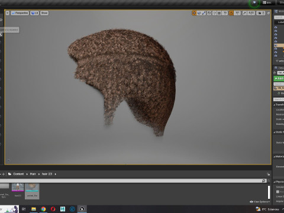
Task: Navigate forward in Content Browser history
Action: tap(4, 174)
